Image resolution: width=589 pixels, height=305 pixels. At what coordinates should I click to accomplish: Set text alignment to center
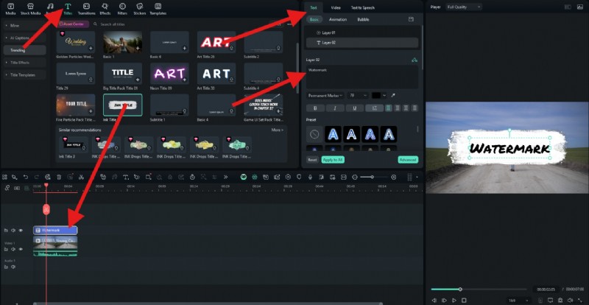398,108
